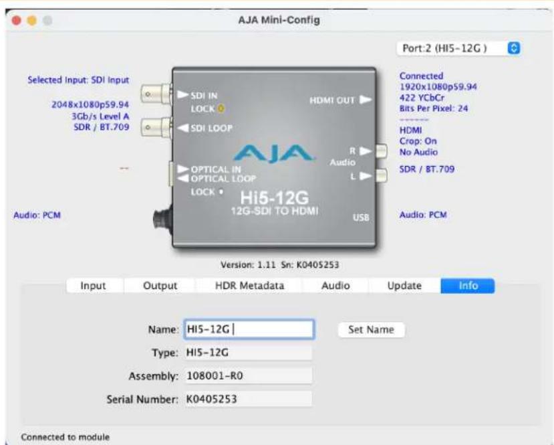Click the 'Version: 1.11 Sn: K0405253' text
The width and height of the screenshot is (554, 445).
(279, 264)
